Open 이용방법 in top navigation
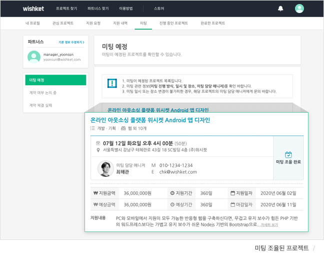This screenshot has height=257, width=324. coord(125,9)
